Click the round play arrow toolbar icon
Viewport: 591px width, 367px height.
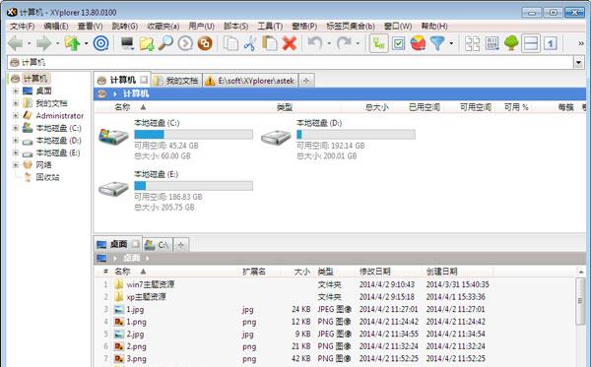185,43
